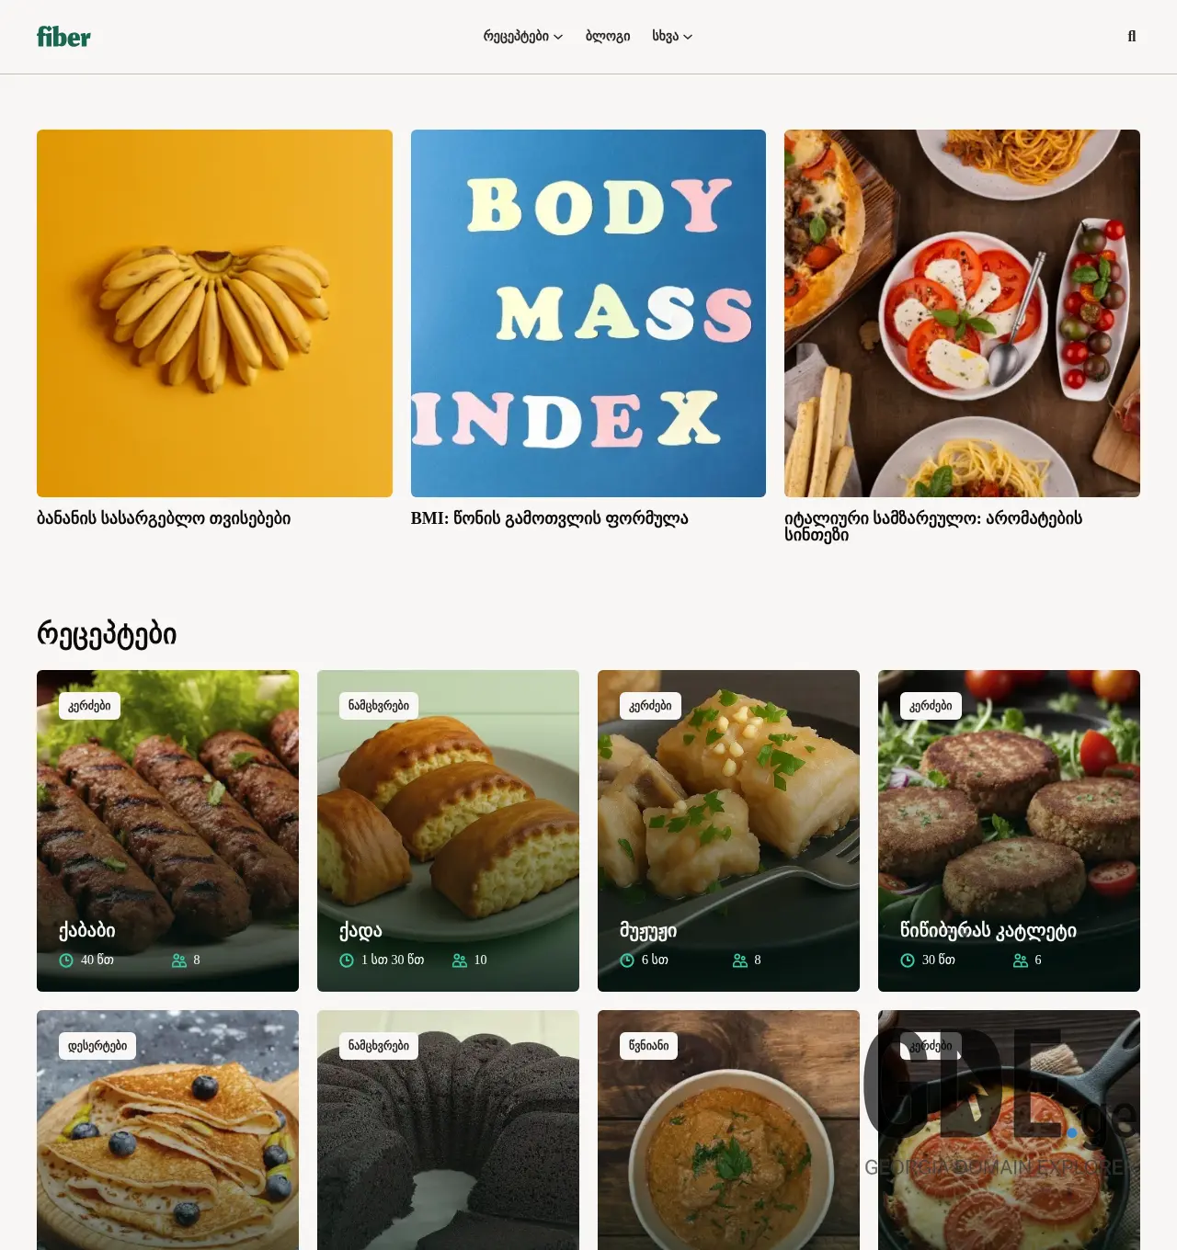Select წვნიანი tag on soup card
The height and width of the screenshot is (1250, 1177).
pyautogui.click(x=649, y=1046)
